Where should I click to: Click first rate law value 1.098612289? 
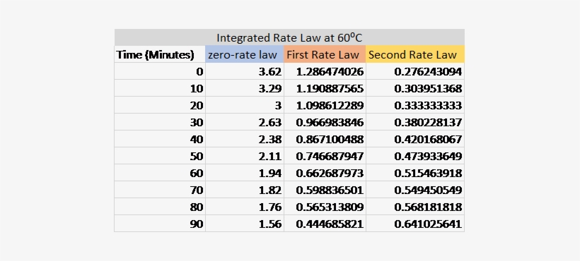325,105
